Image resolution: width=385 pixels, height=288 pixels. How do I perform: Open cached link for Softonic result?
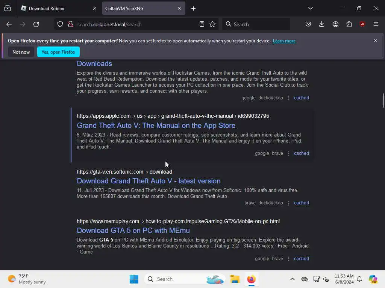pos(302,203)
